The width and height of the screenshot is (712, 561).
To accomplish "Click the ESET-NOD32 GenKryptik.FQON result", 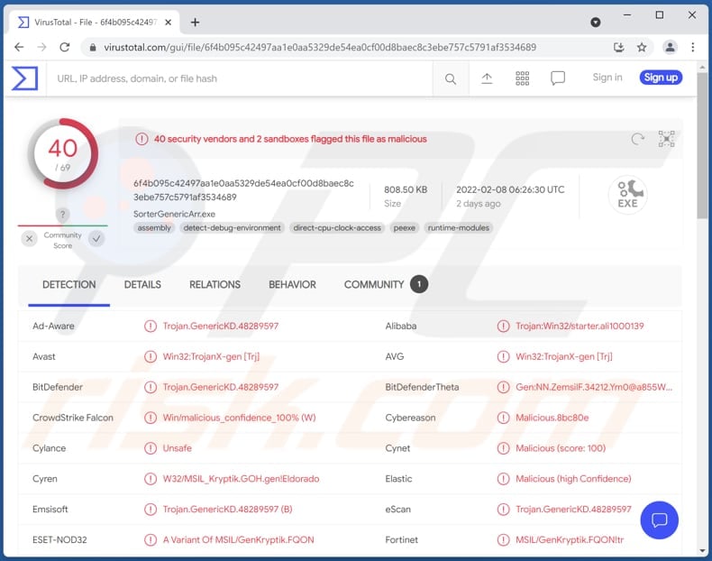I will click(239, 539).
